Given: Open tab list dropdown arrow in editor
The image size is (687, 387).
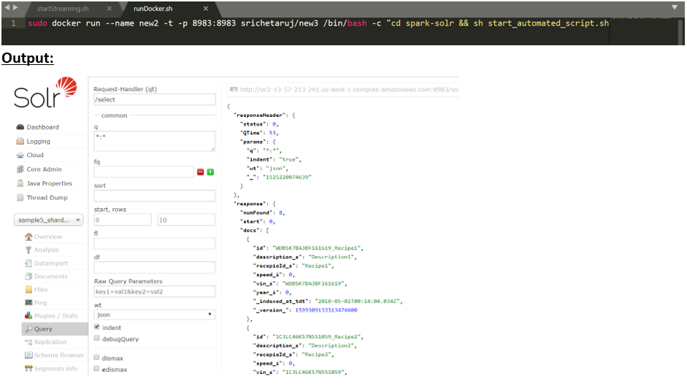Looking at the screenshot, I should 675,7.
